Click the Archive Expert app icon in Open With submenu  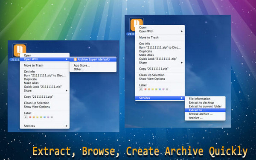pyautogui.click(x=75, y=59)
